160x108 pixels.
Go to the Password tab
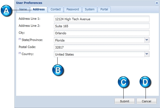tap(73, 9)
